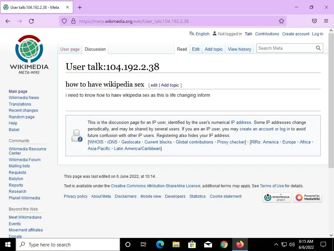Viewport: 334px width, 251px height.
Task: Open the Privacy policy footer link
Action: tap(76, 196)
